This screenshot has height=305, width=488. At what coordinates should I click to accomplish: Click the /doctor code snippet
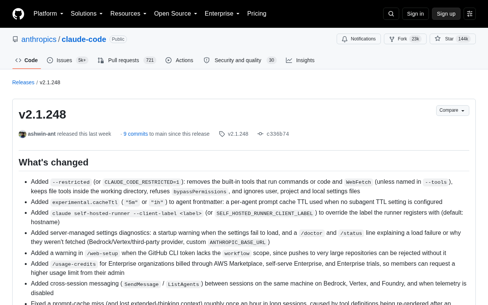point(312,233)
